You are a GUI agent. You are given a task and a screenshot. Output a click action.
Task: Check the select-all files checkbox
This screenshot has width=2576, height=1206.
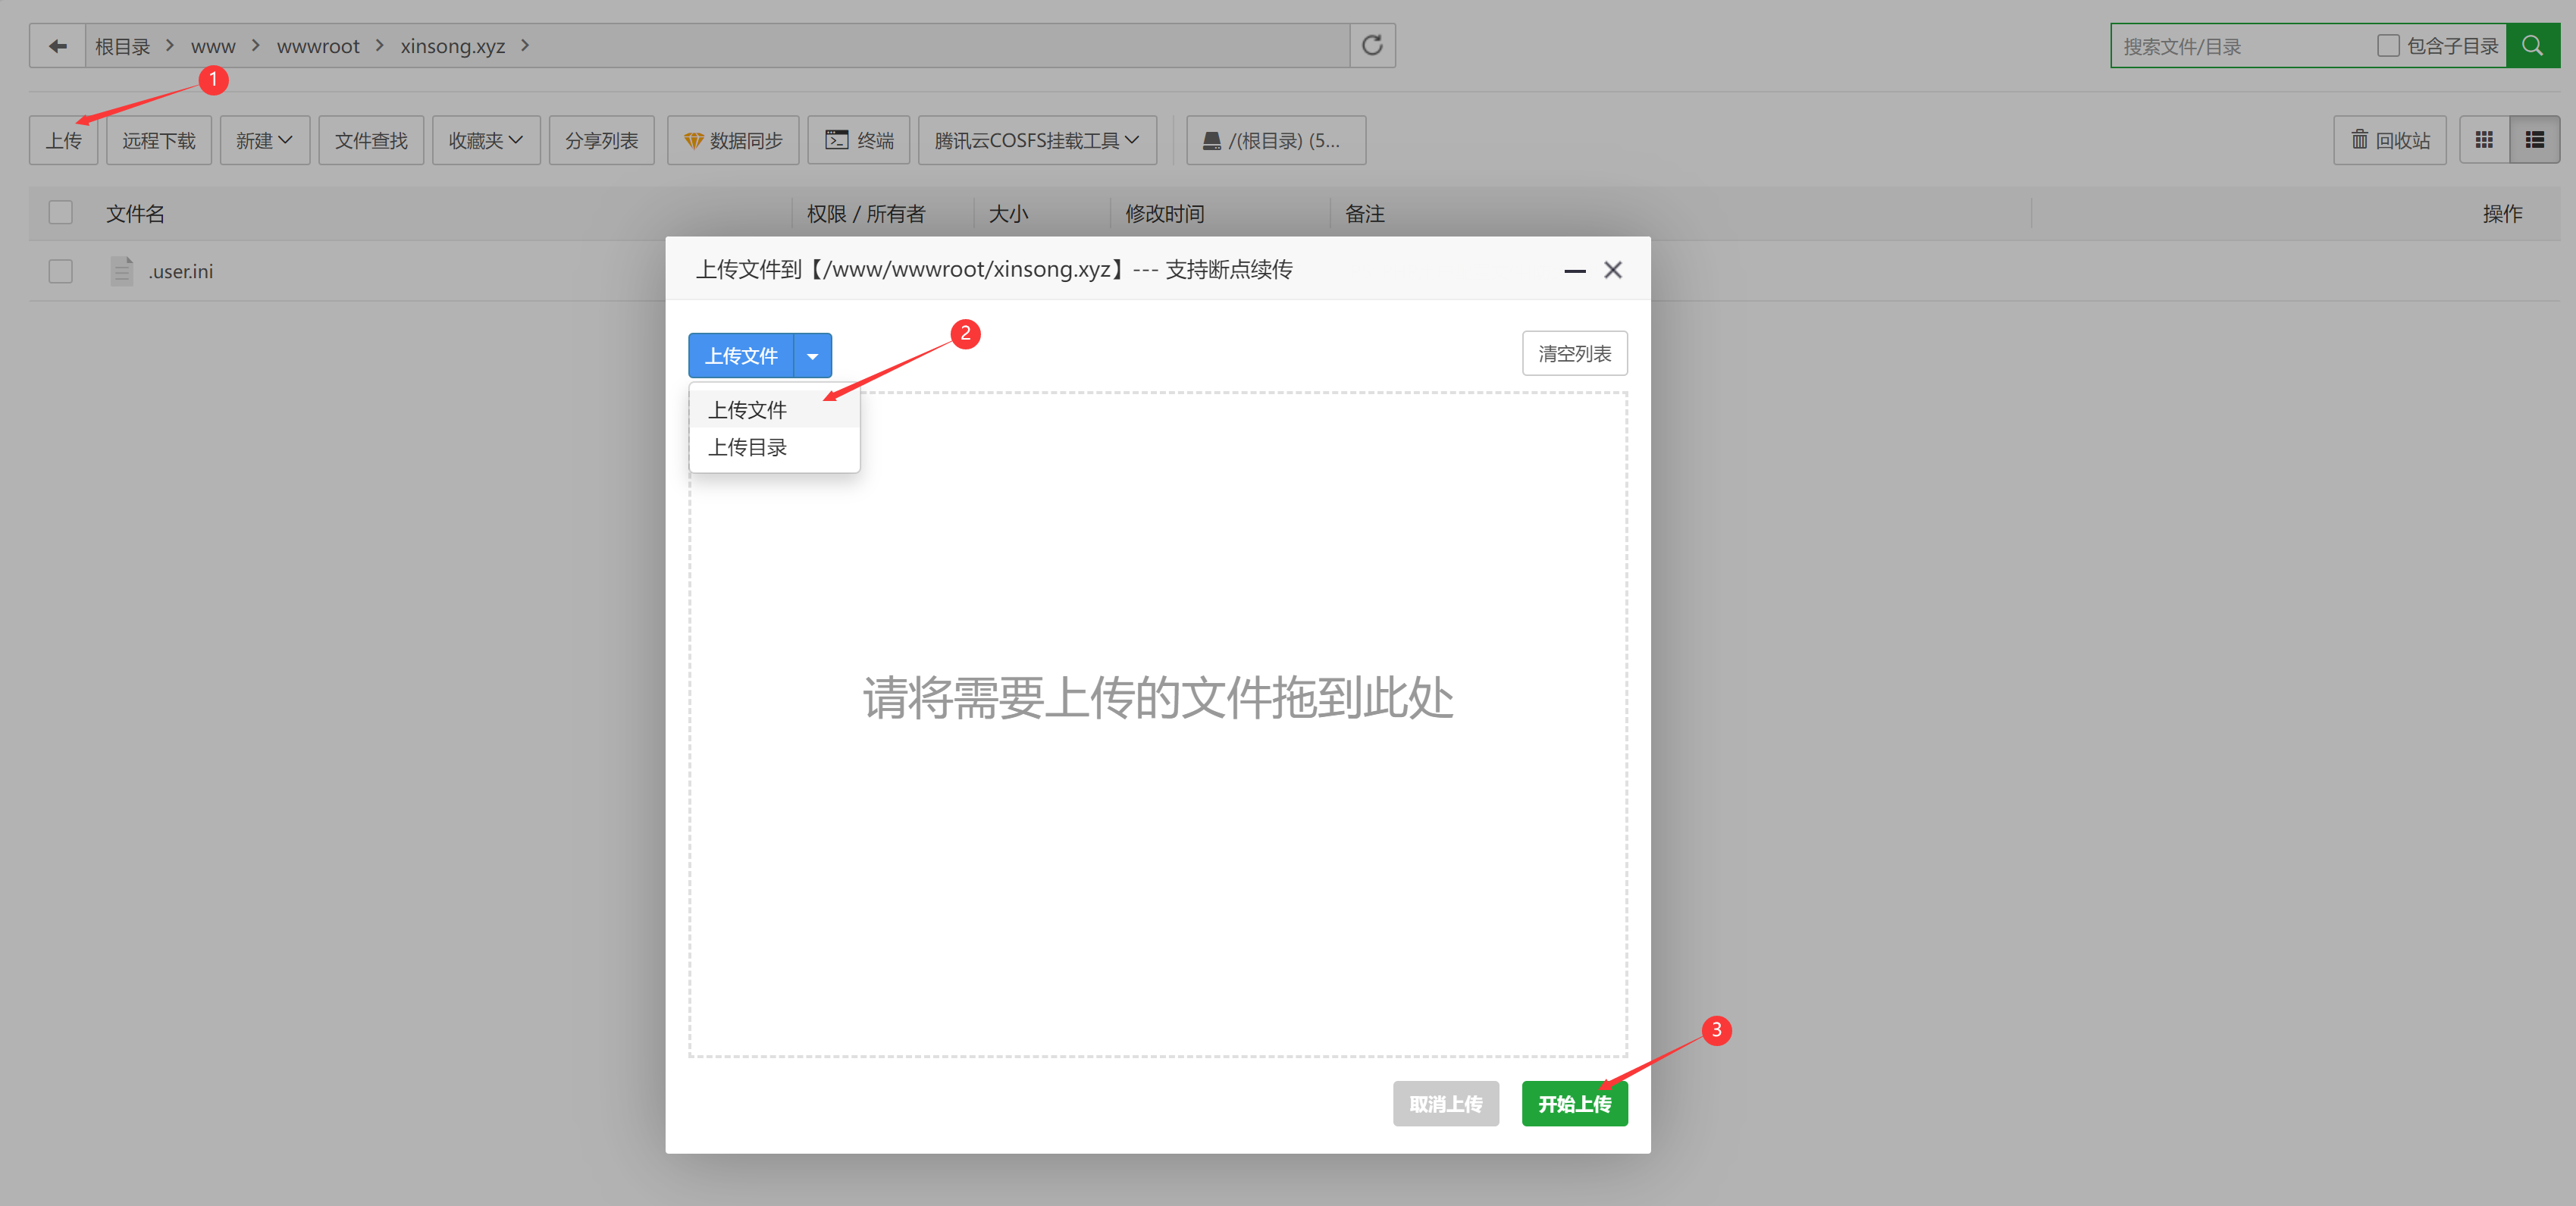pyautogui.click(x=61, y=213)
